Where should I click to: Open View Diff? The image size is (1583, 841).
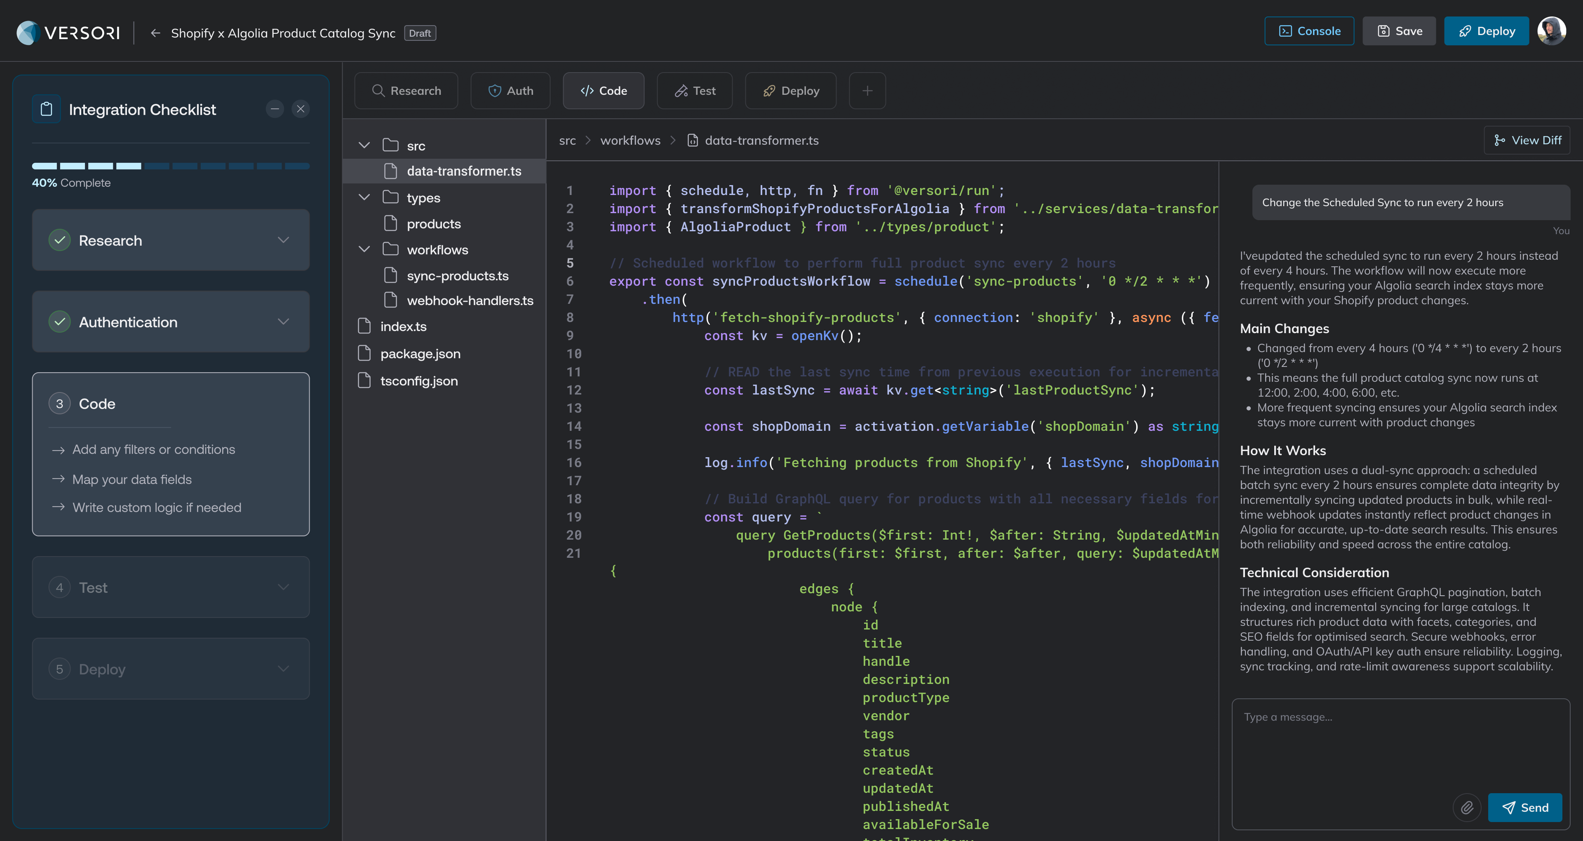[1527, 140]
